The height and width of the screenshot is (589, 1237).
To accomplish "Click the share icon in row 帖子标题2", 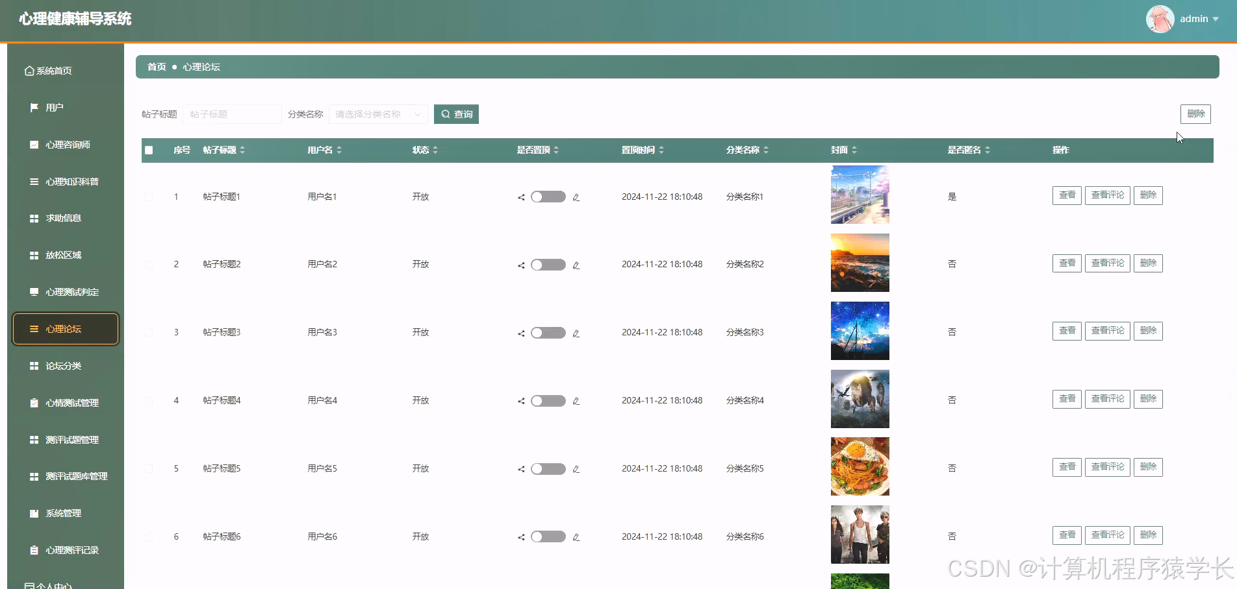I will point(521,265).
